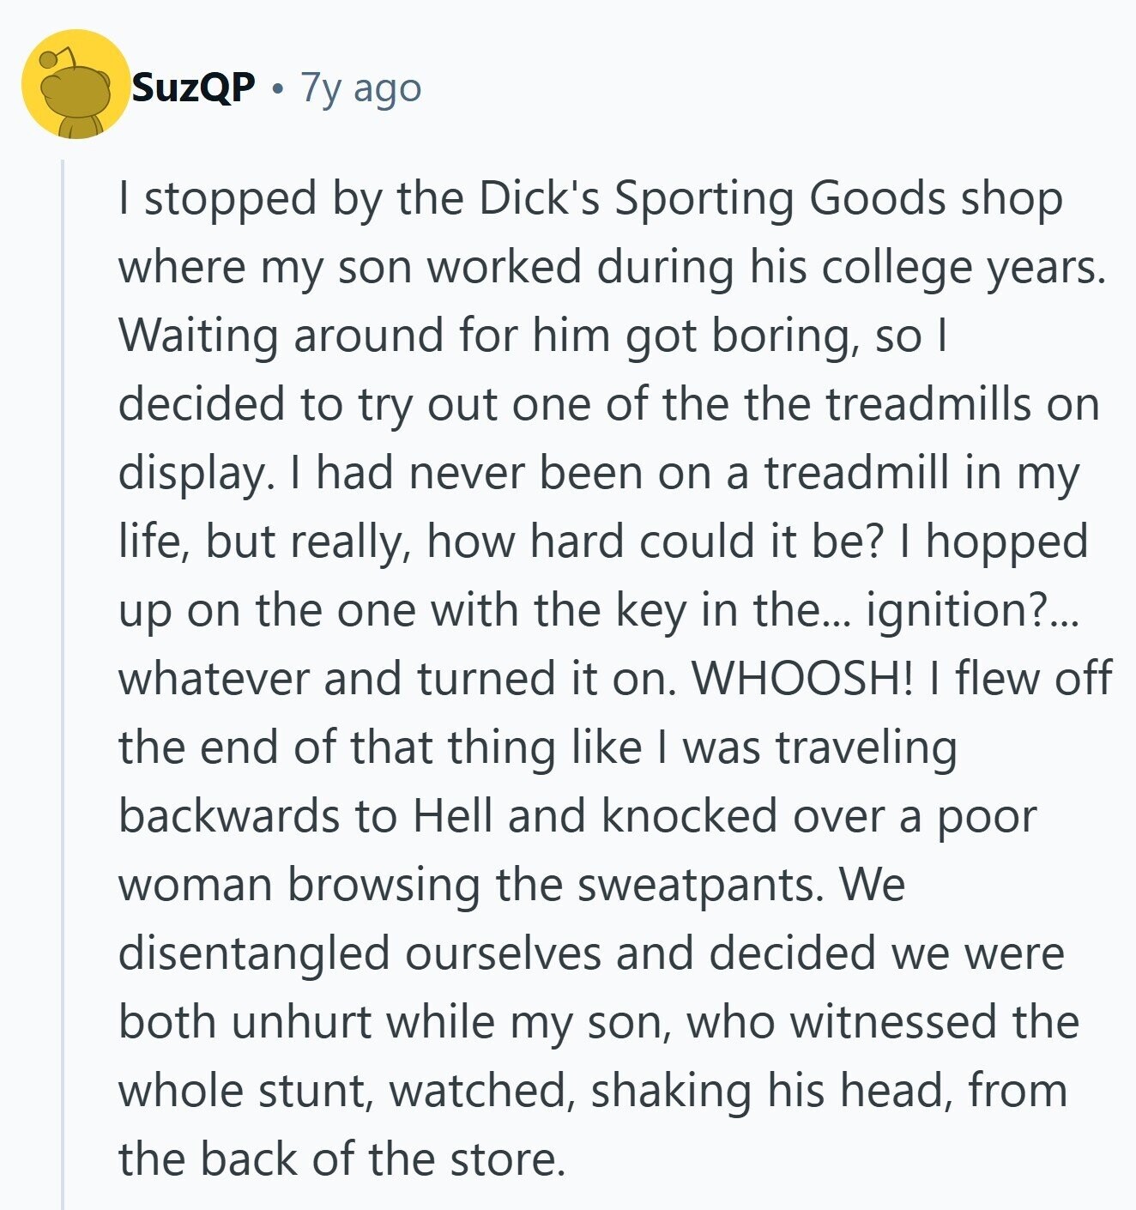Click the word 'disentangled' in the comment
Image resolution: width=1136 pixels, height=1210 pixels.
[x=254, y=954]
